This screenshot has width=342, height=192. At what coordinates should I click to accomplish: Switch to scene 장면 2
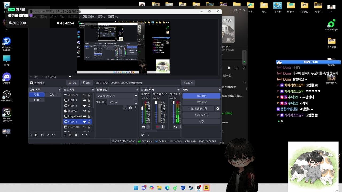pos(53,95)
